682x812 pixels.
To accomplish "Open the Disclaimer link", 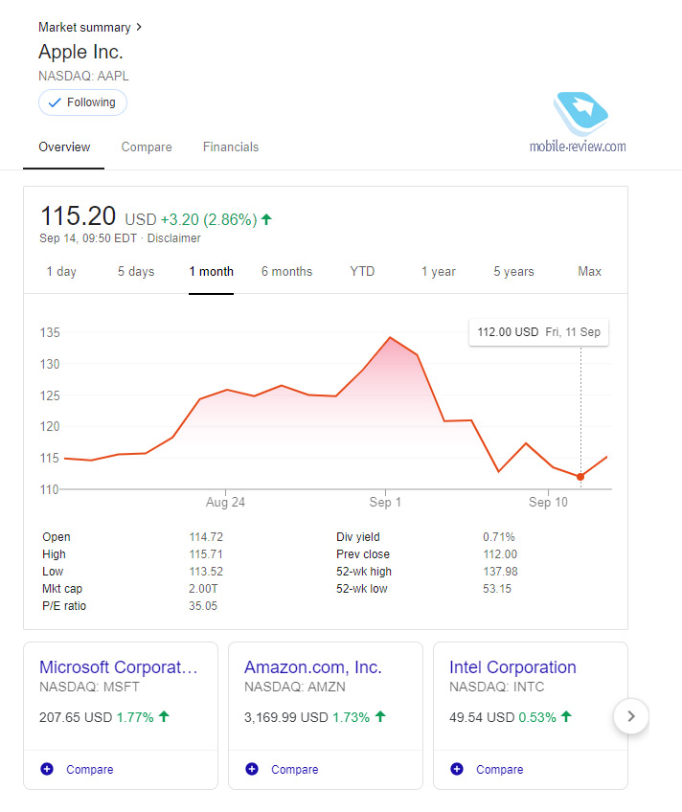I will pos(174,238).
